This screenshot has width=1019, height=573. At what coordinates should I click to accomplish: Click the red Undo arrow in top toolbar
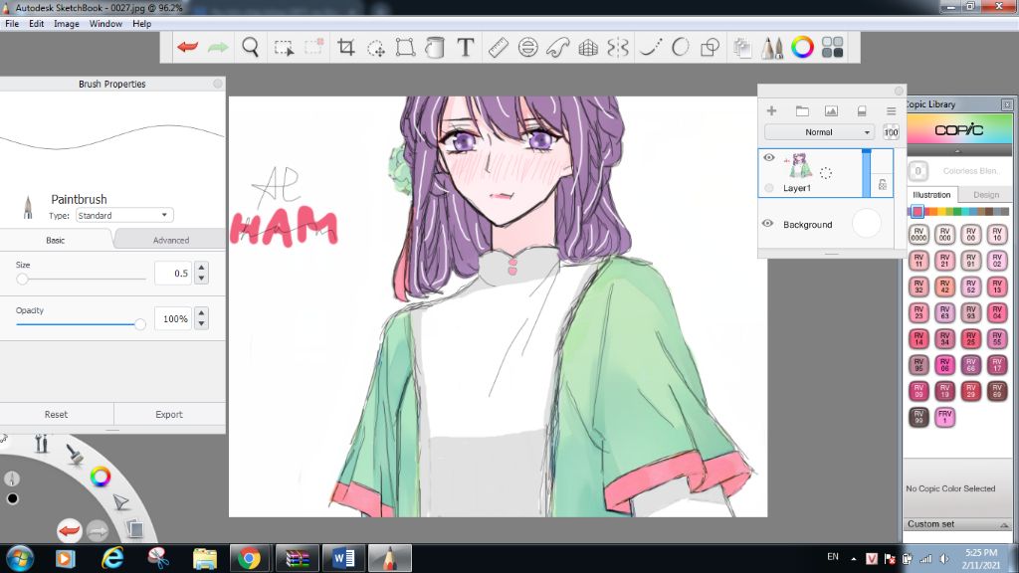tap(188, 47)
